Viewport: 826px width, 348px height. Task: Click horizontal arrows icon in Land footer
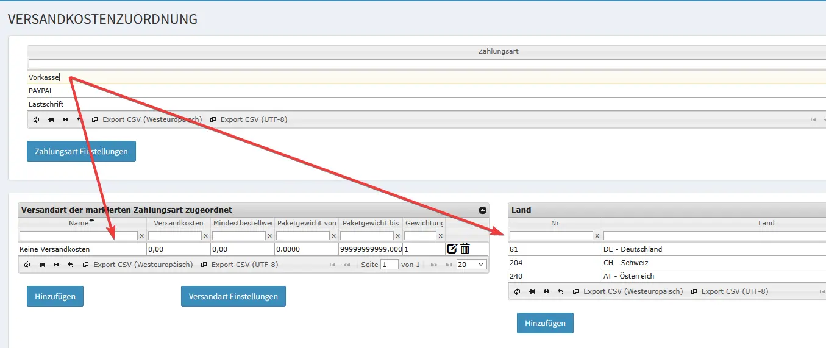[x=546, y=291]
